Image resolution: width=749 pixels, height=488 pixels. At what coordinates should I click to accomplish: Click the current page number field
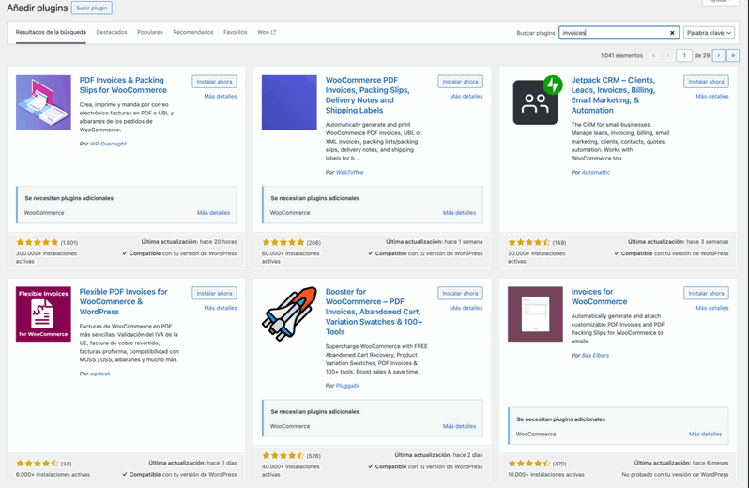click(684, 56)
